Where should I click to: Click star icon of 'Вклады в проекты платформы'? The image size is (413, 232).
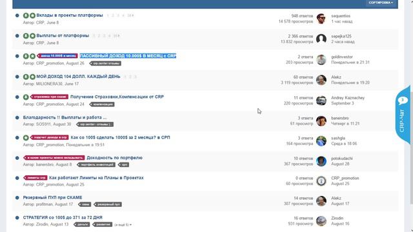point(32,15)
